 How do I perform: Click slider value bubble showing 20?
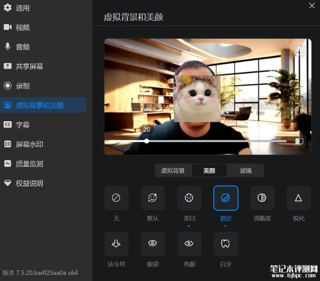coord(146,129)
